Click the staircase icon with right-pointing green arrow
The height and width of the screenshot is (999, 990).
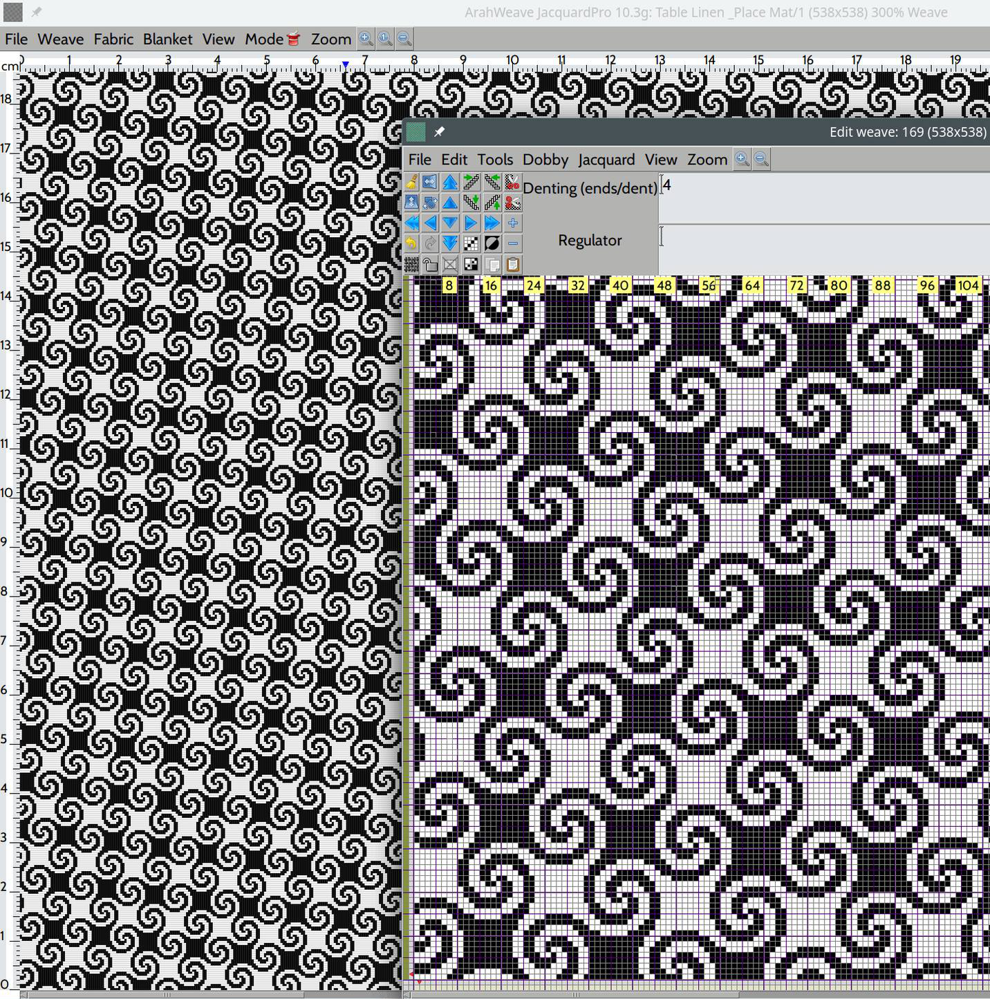(471, 182)
